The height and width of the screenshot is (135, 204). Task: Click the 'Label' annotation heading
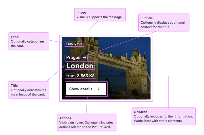pyautogui.click(x=15, y=37)
